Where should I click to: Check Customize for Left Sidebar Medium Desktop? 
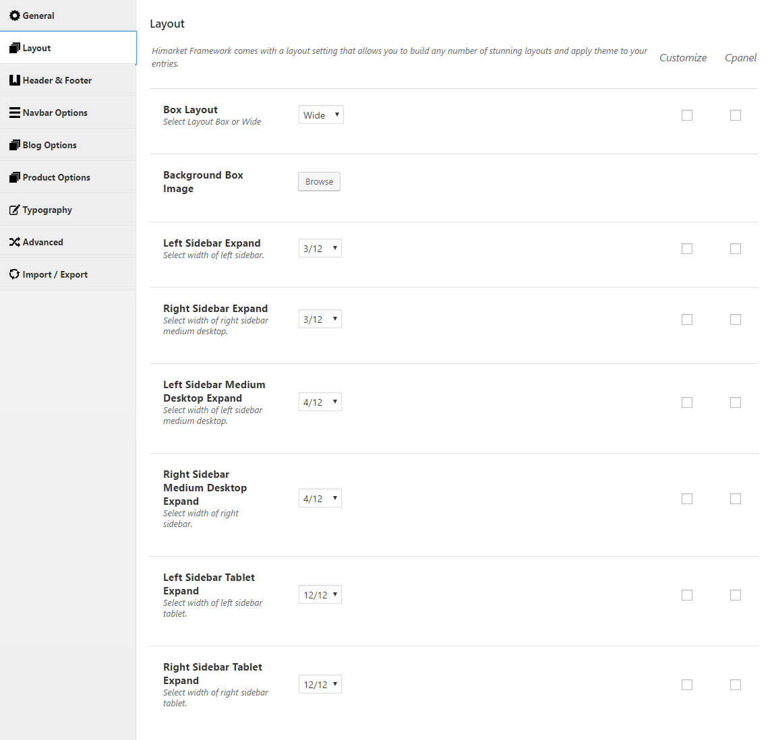click(687, 402)
